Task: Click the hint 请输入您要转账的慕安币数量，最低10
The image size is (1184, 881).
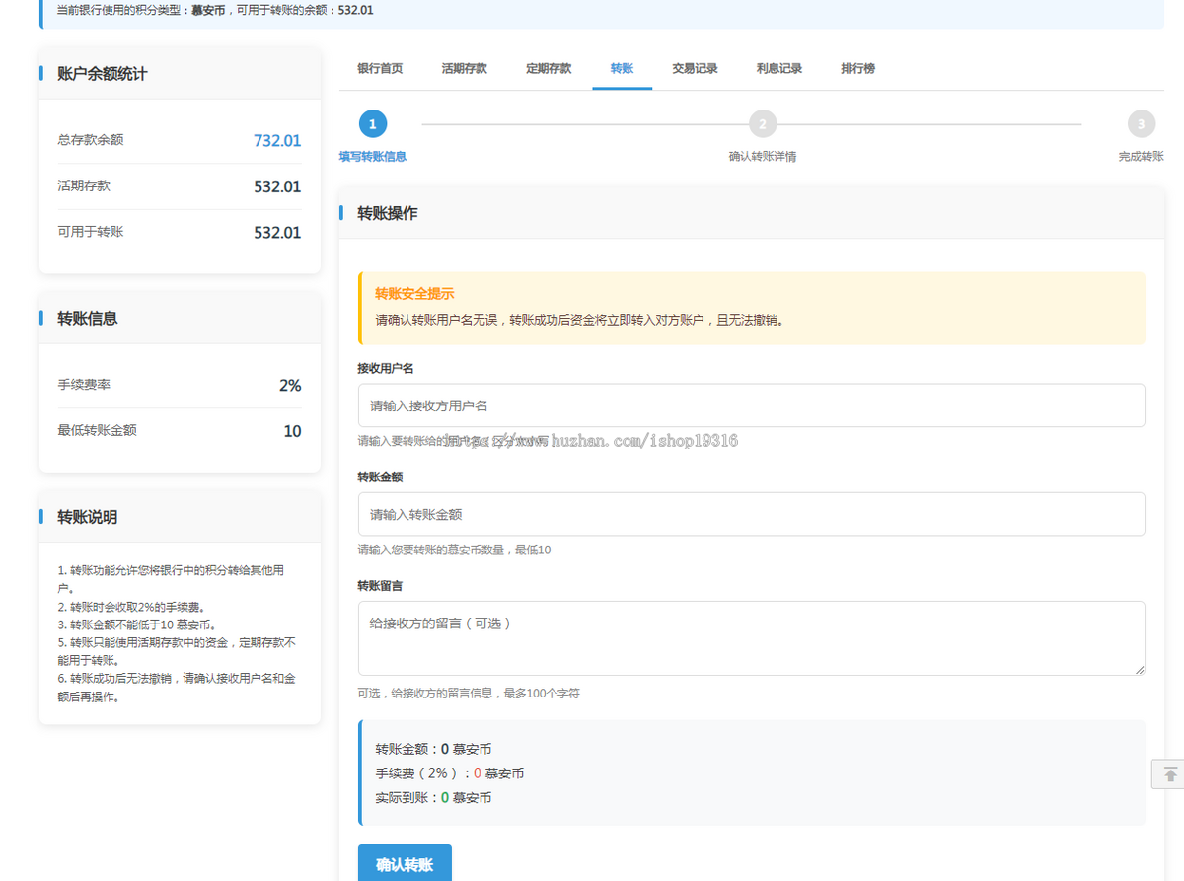Action: click(454, 550)
